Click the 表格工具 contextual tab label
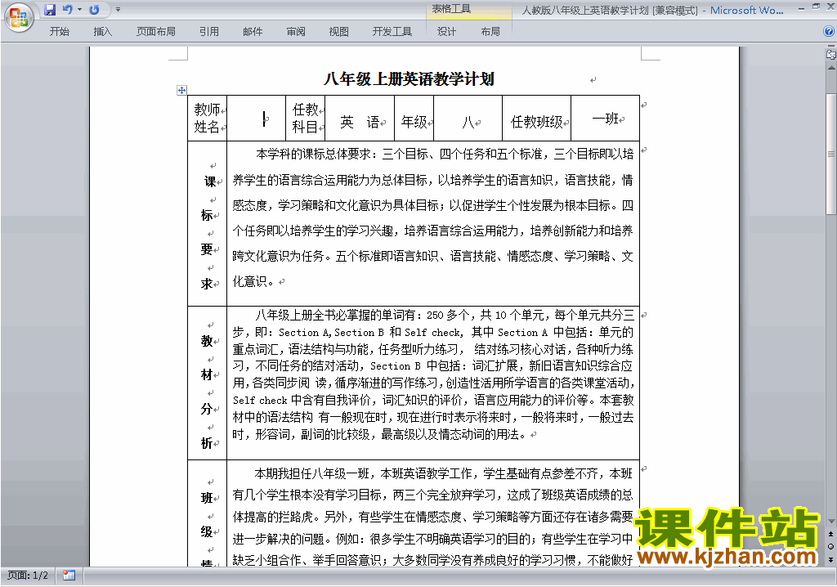The width and height of the screenshot is (837, 587). [x=451, y=9]
